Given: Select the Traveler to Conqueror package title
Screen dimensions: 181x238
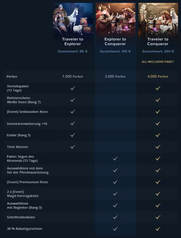Looking at the screenshot, I should tap(158, 42).
